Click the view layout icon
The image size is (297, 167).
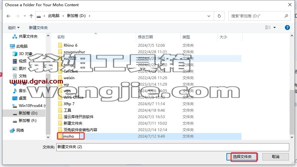(268, 28)
